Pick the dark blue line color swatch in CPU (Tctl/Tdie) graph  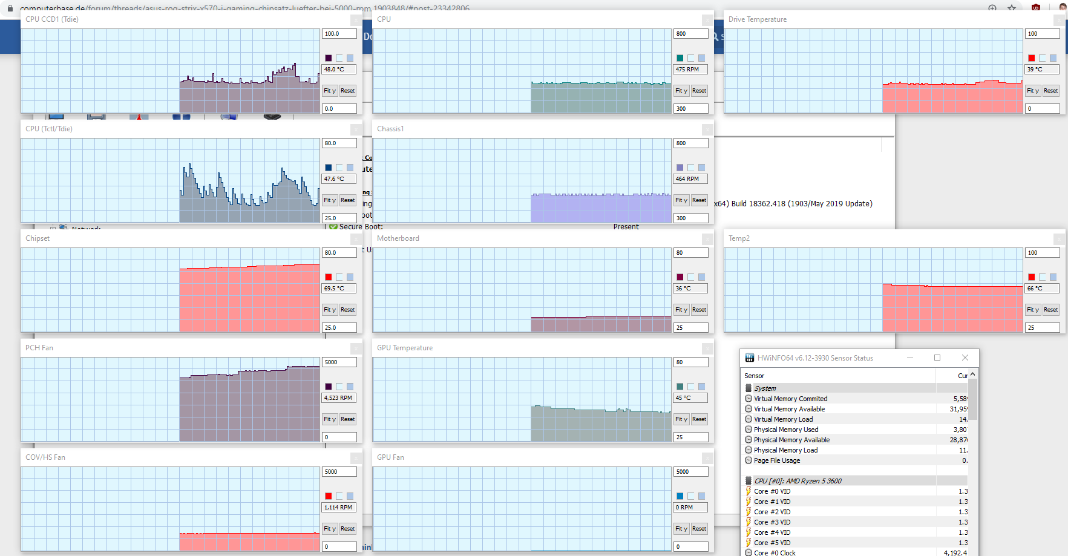click(329, 168)
